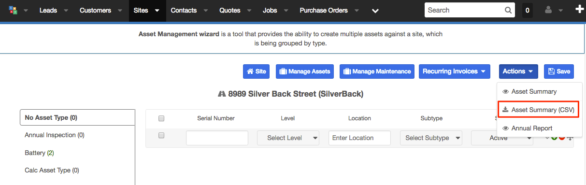Show more navigation items via chevron
Screen dimensions: 586x185
click(375, 11)
